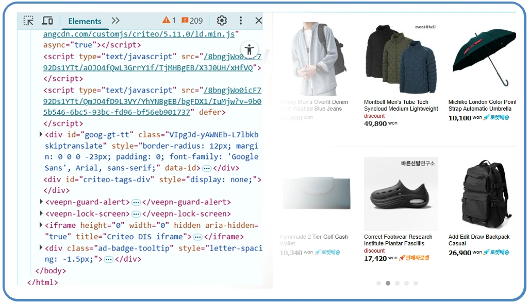The height and width of the screenshot is (303, 529).
Task: Toggle the device toolbar icon
Action: [47, 21]
